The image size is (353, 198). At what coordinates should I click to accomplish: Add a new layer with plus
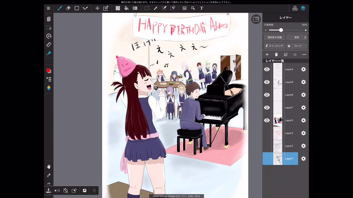[267, 55]
